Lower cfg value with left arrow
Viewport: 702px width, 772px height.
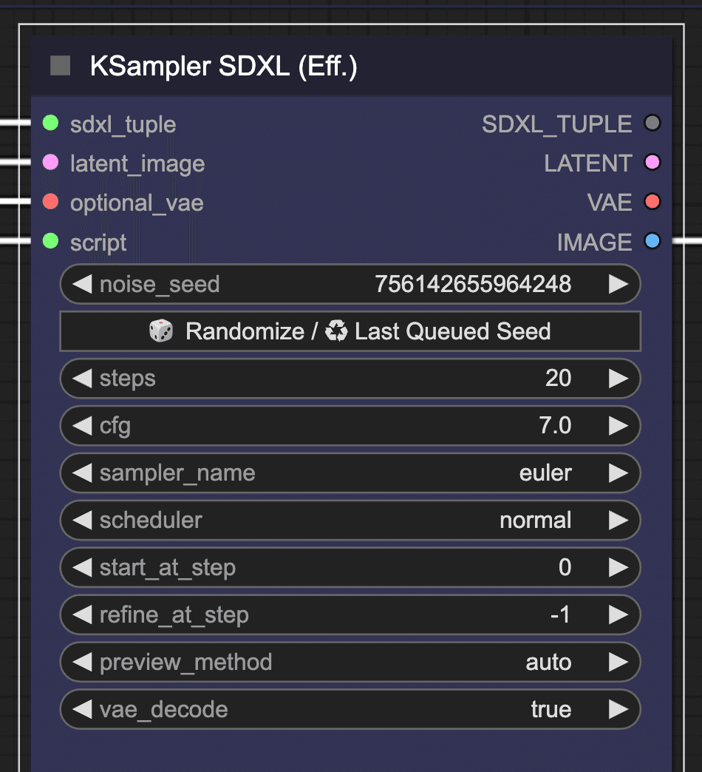tap(82, 426)
